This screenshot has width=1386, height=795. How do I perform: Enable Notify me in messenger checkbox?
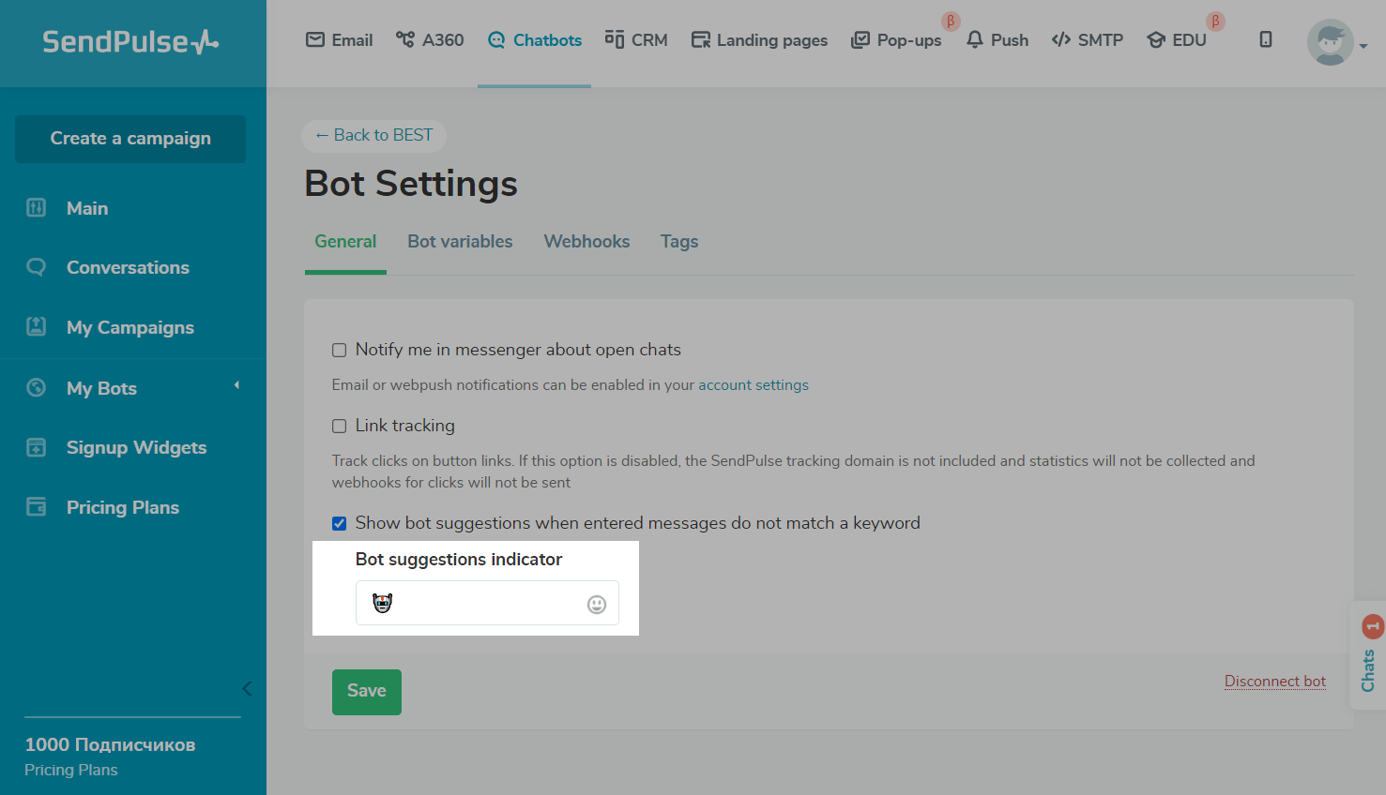(x=340, y=351)
